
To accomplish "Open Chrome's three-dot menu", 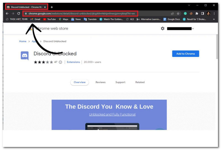I will coord(214,14).
